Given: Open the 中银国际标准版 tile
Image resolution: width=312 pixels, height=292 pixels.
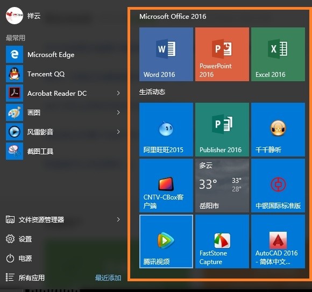Looking at the screenshot, I should (x=278, y=186).
